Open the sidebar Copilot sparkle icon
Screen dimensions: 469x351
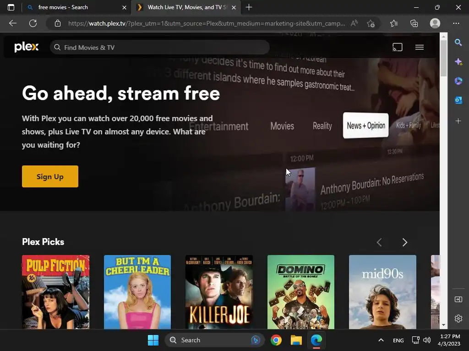[x=458, y=62]
